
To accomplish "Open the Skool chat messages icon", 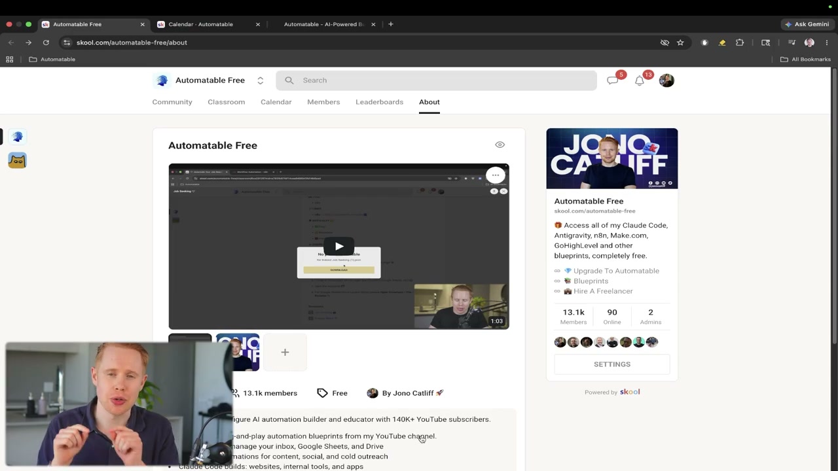I will [612, 80].
